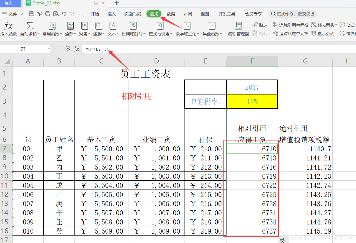
Task: Switch to the View (视图) tab
Action: point(205,14)
